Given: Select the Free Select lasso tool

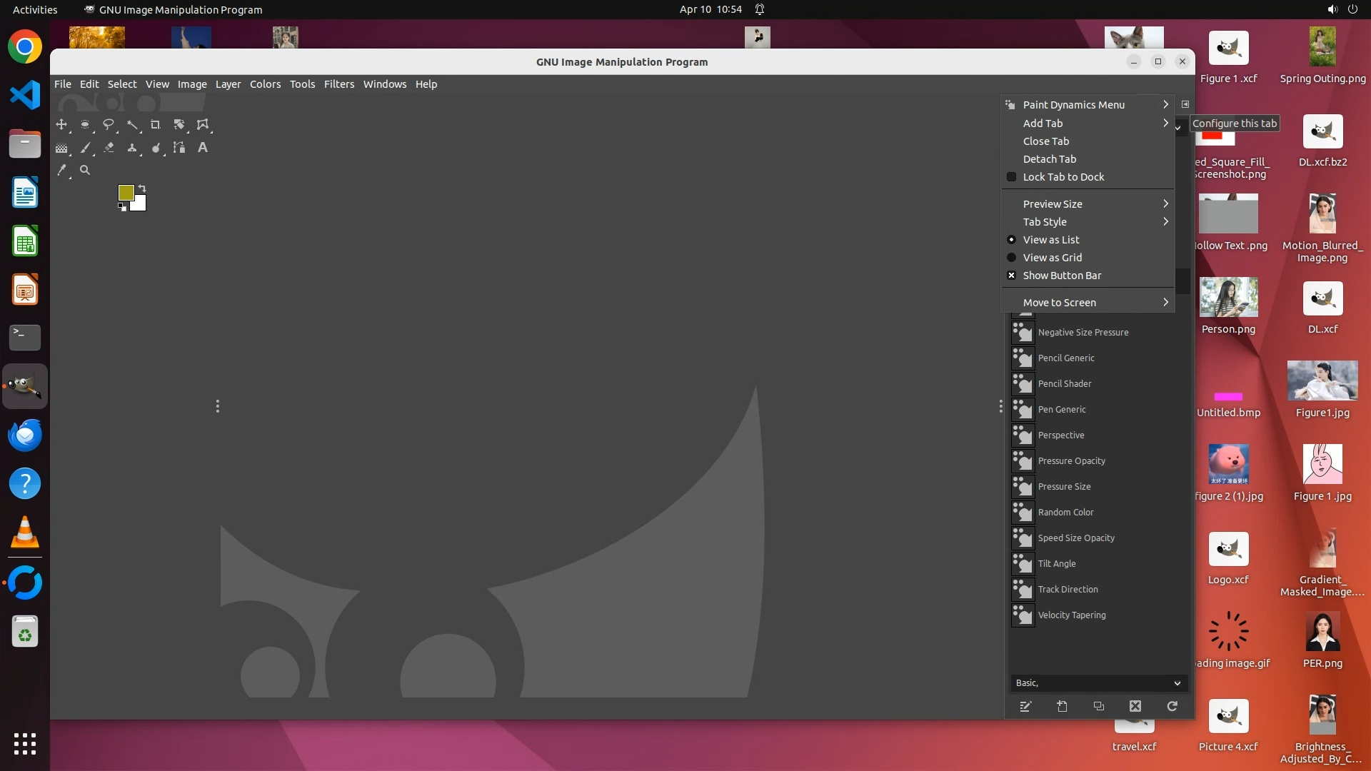Looking at the screenshot, I should pos(109,124).
